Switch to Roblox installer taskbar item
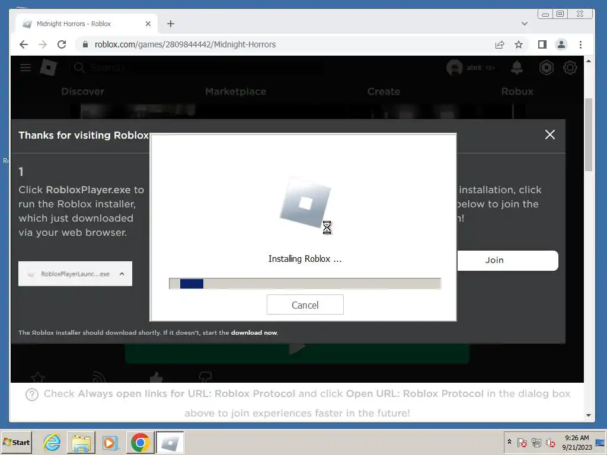Viewport: 607px width, 455px height. pos(170,442)
